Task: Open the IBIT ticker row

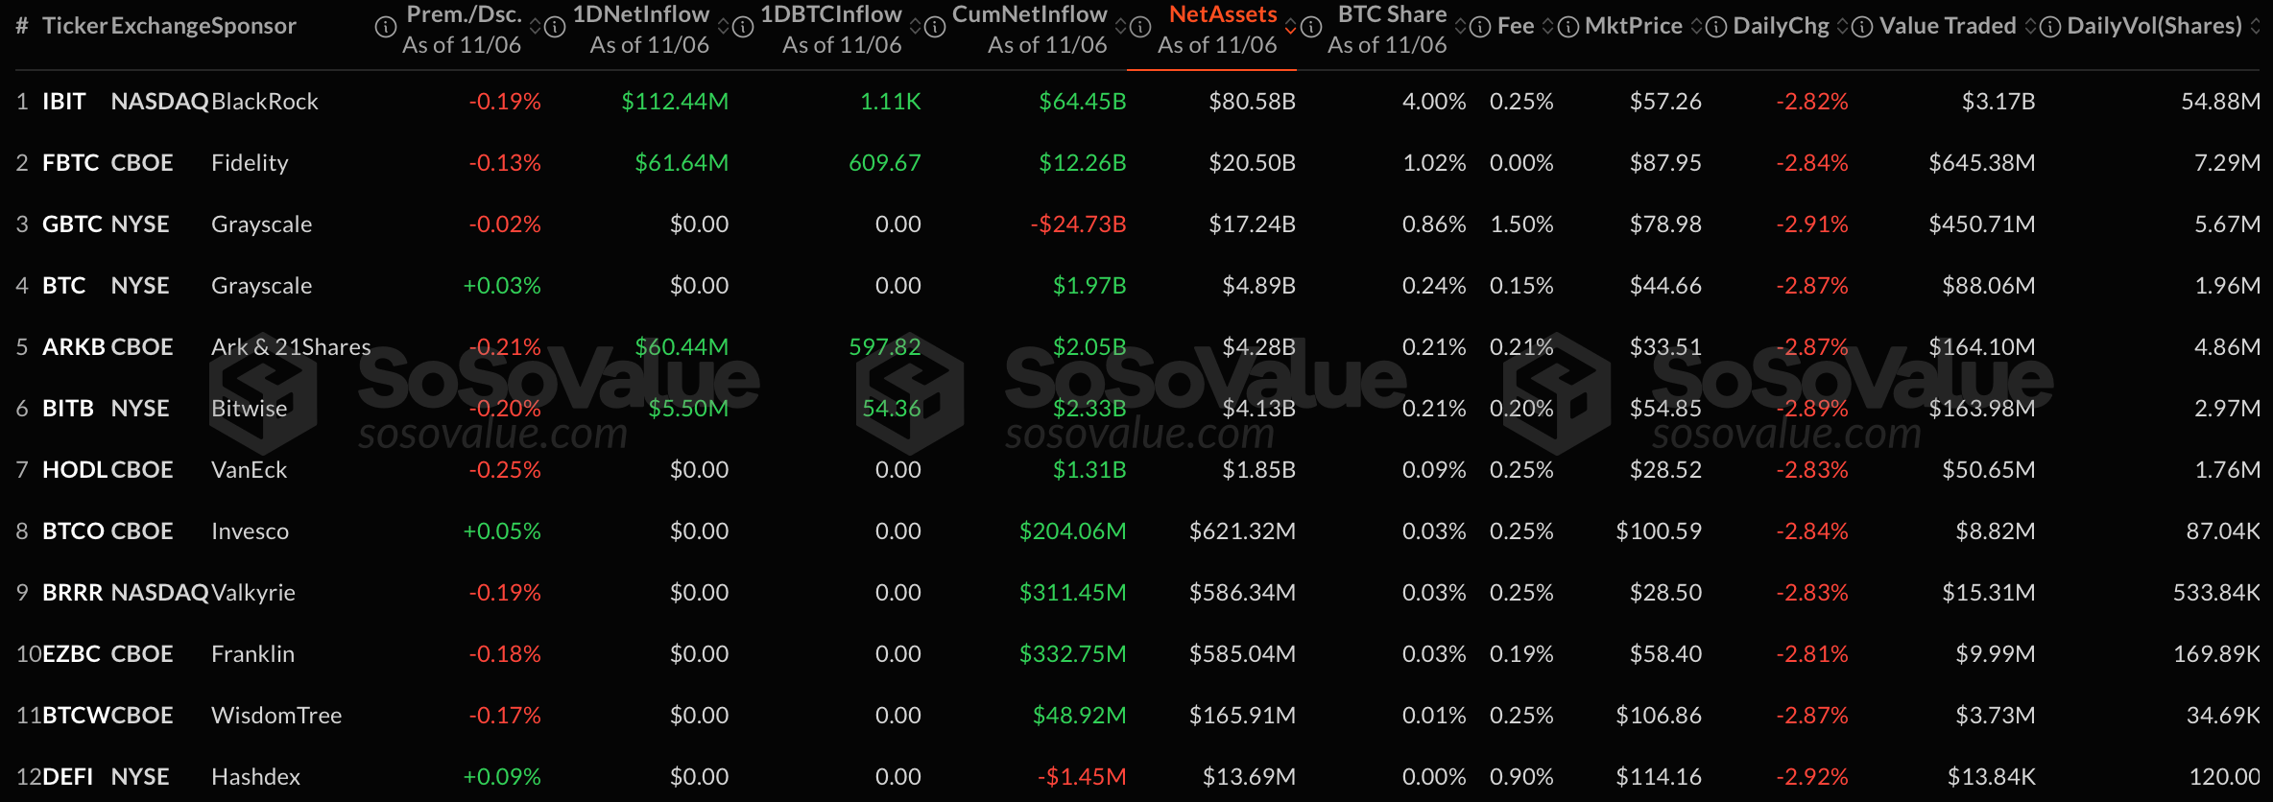Action: 63,101
